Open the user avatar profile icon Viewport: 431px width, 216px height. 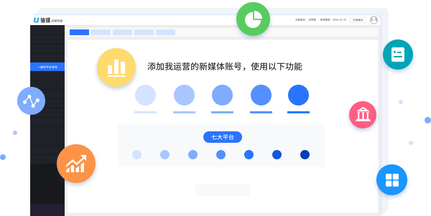374,20
